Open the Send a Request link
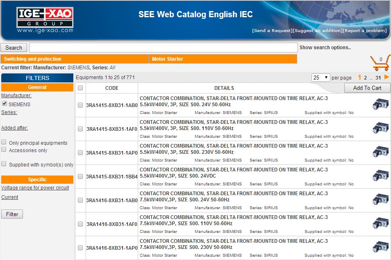Screen dimensions: 391x260 point(272,30)
